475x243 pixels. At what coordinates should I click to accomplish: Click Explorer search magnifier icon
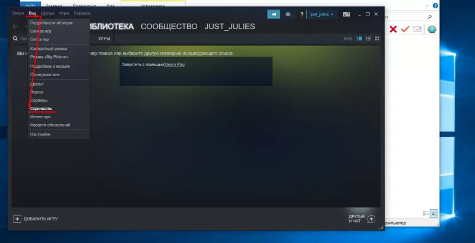(x=429, y=17)
